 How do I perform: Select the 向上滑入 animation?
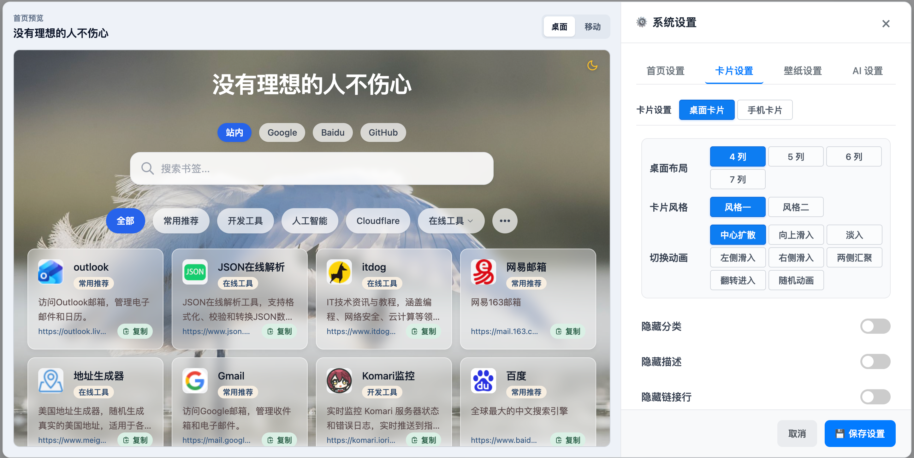point(796,235)
